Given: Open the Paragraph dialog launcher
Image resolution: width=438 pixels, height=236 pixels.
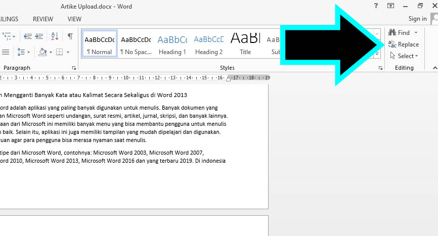Looking at the screenshot, I should point(74,68).
